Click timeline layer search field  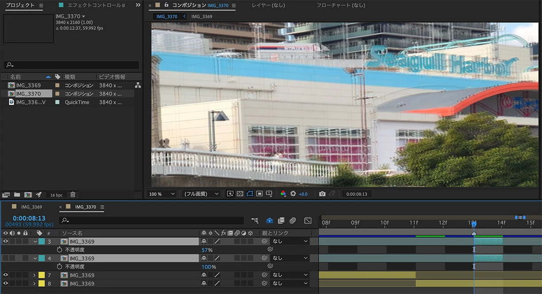[x=151, y=220]
